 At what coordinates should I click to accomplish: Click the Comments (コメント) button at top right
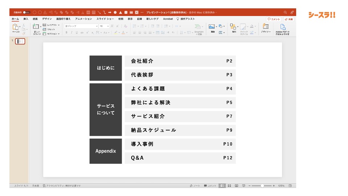point(274,19)
